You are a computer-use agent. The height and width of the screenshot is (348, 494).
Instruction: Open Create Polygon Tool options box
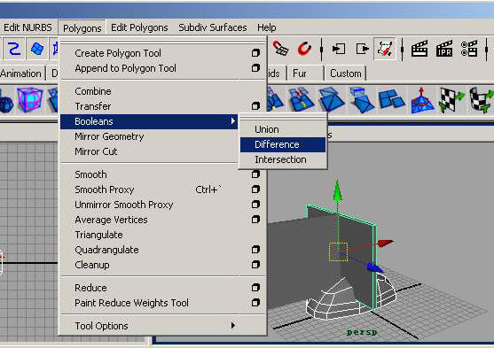(x=255, y=53)
